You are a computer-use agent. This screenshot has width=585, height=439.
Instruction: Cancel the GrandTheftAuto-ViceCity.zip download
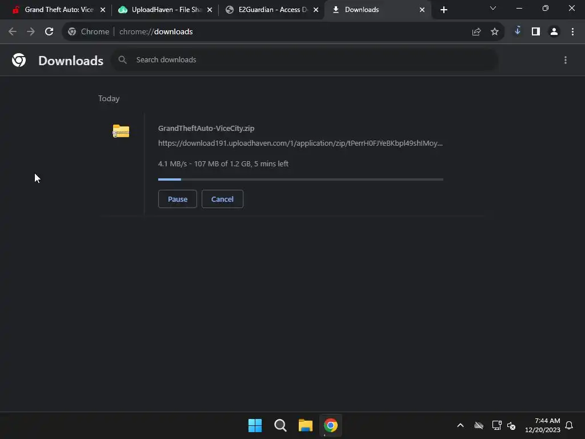[x=222, y=199]
